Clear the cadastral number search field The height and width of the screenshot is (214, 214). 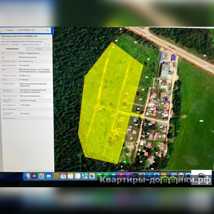coord(45,30)
